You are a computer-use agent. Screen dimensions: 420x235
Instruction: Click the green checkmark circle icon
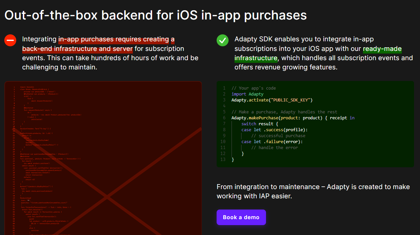[222, 40]
